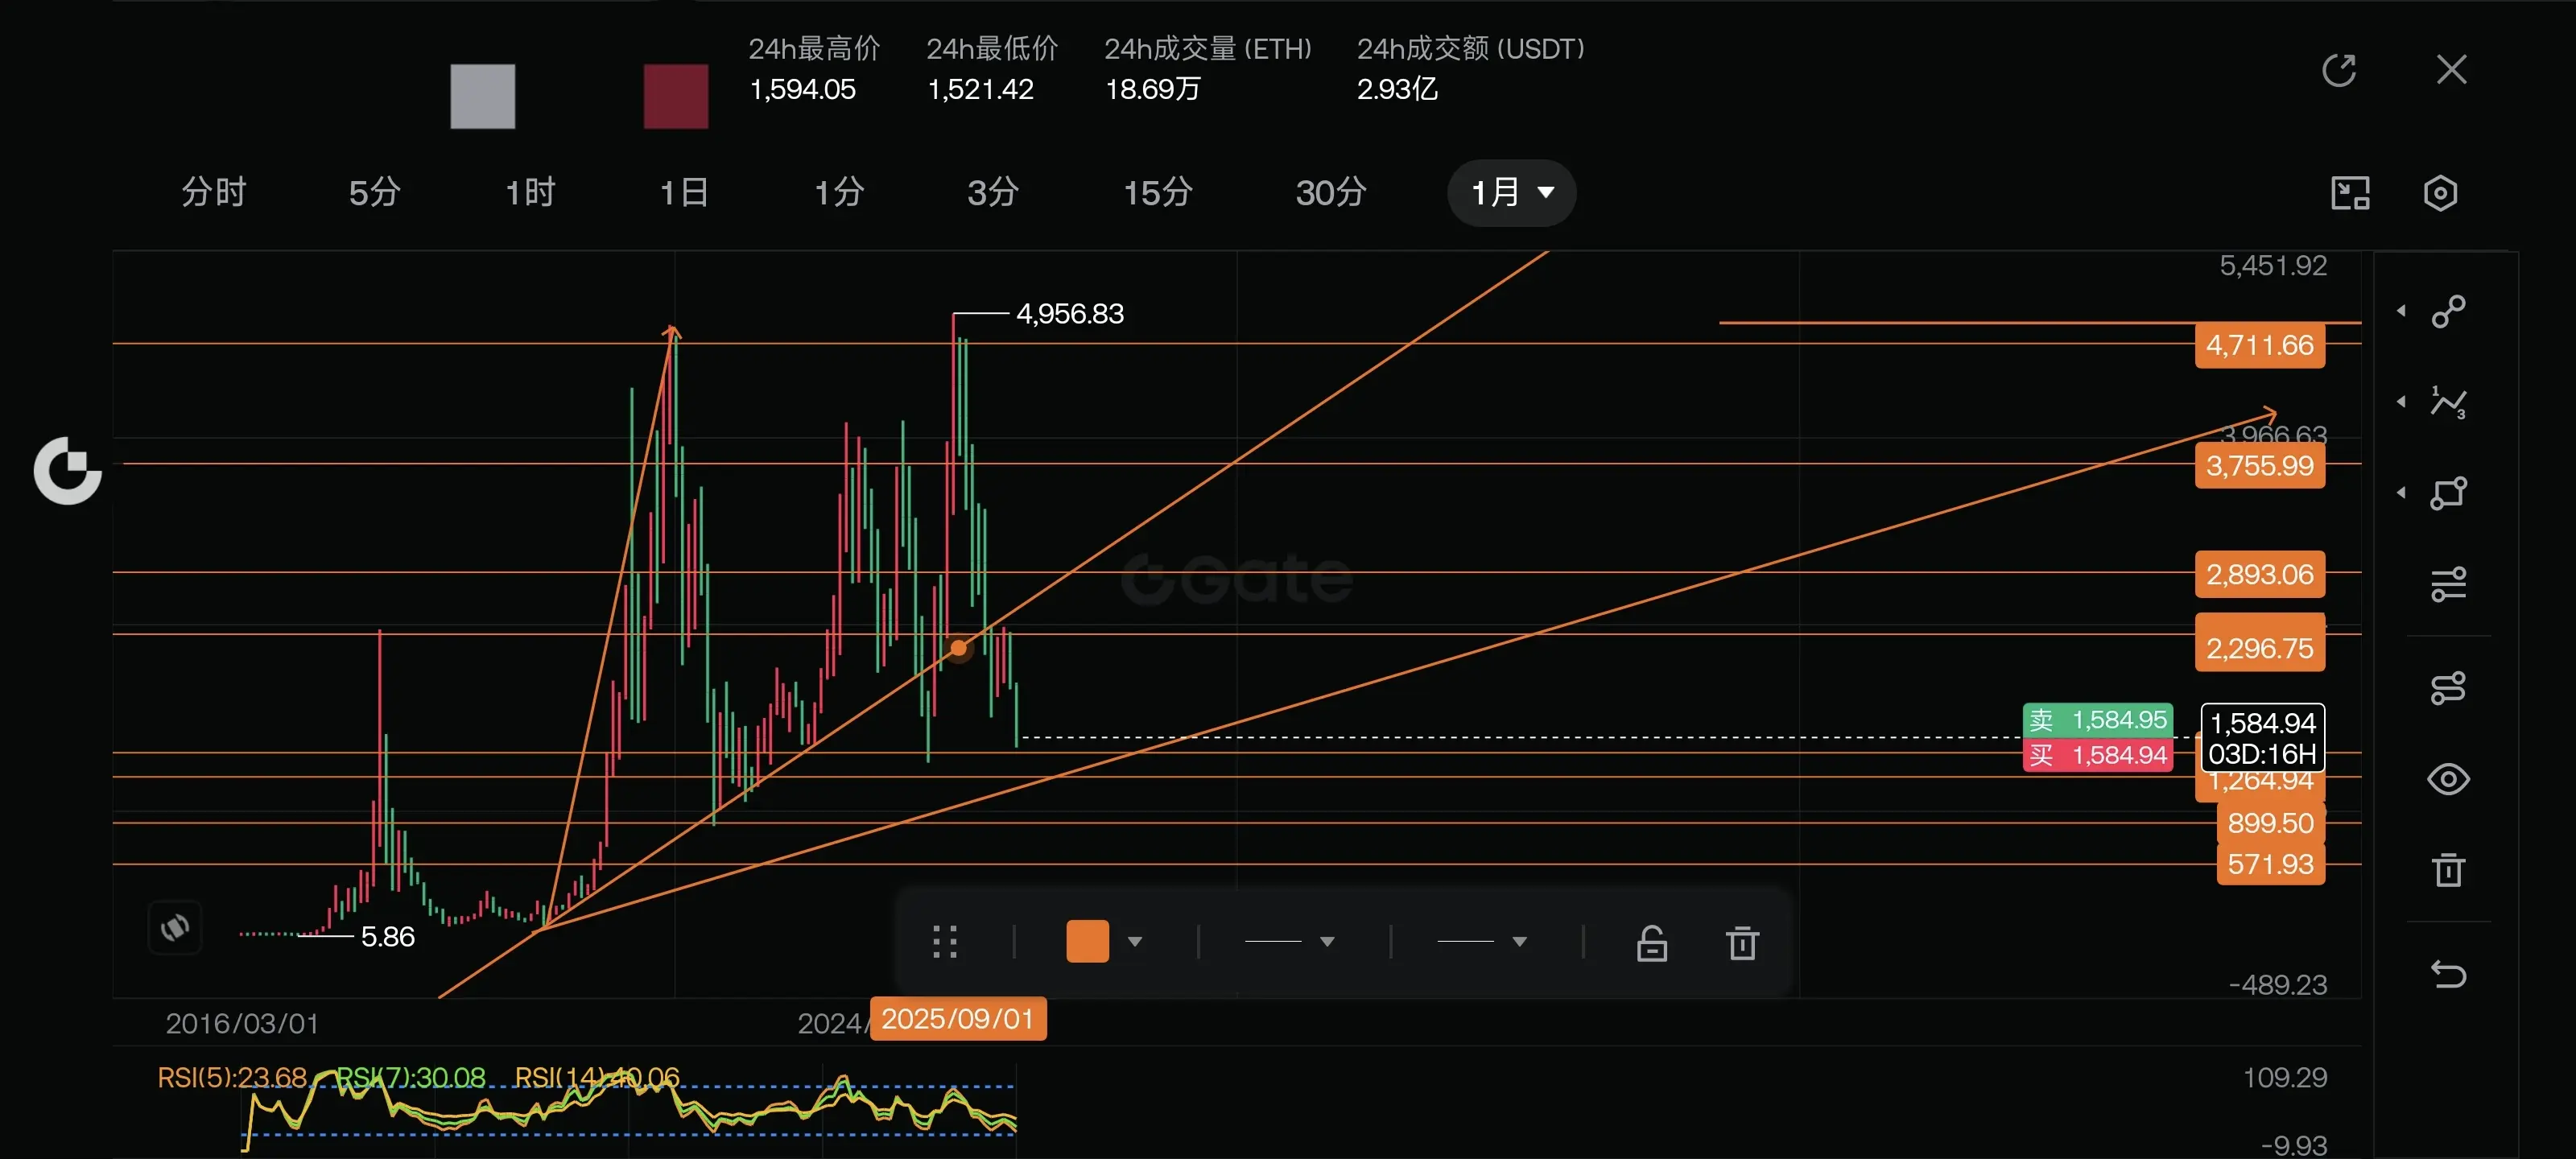The height and width of the screenshot is (1159, 2576).
Task: Select the line drawing tool icon
Action: click(2448, 311)
